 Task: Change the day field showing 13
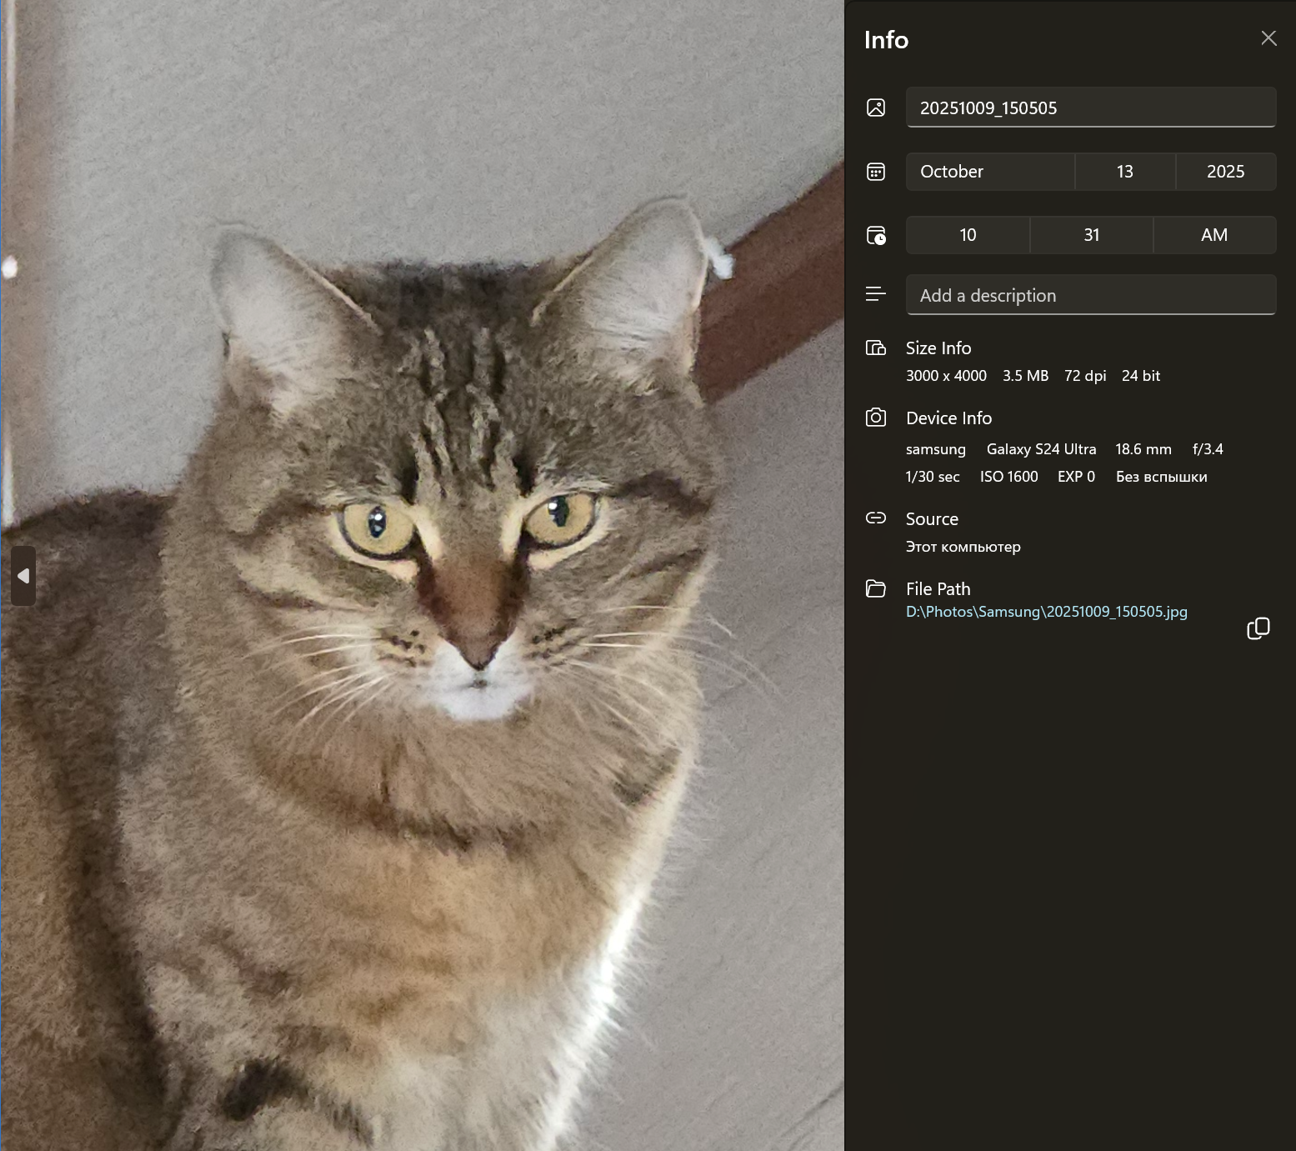coord(1124,172)
